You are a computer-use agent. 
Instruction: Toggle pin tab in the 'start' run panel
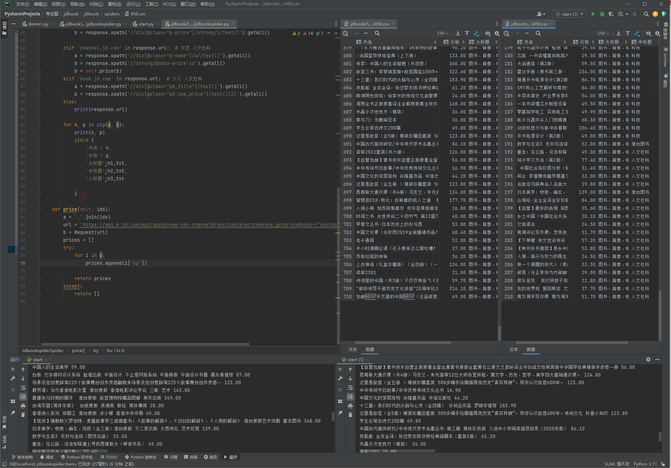pos(13,413)
